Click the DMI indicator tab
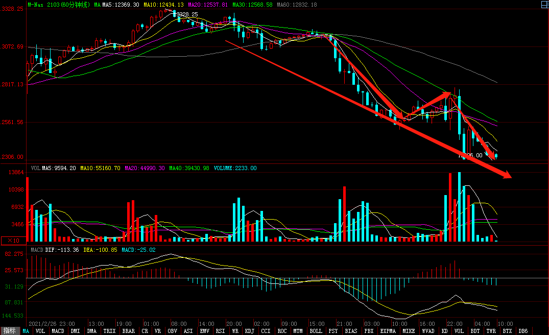Viewport: 549px width, 335px height. pos(75,331)
